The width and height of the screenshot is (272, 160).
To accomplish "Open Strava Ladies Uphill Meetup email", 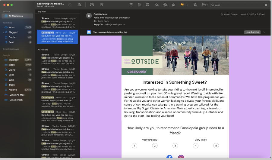I will point(57,73).
